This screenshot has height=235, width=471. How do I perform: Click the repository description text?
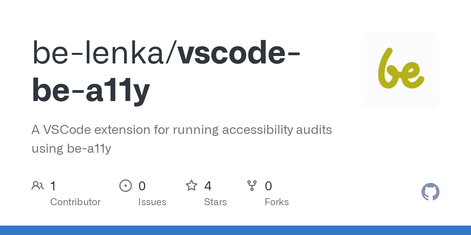[182, 139]
